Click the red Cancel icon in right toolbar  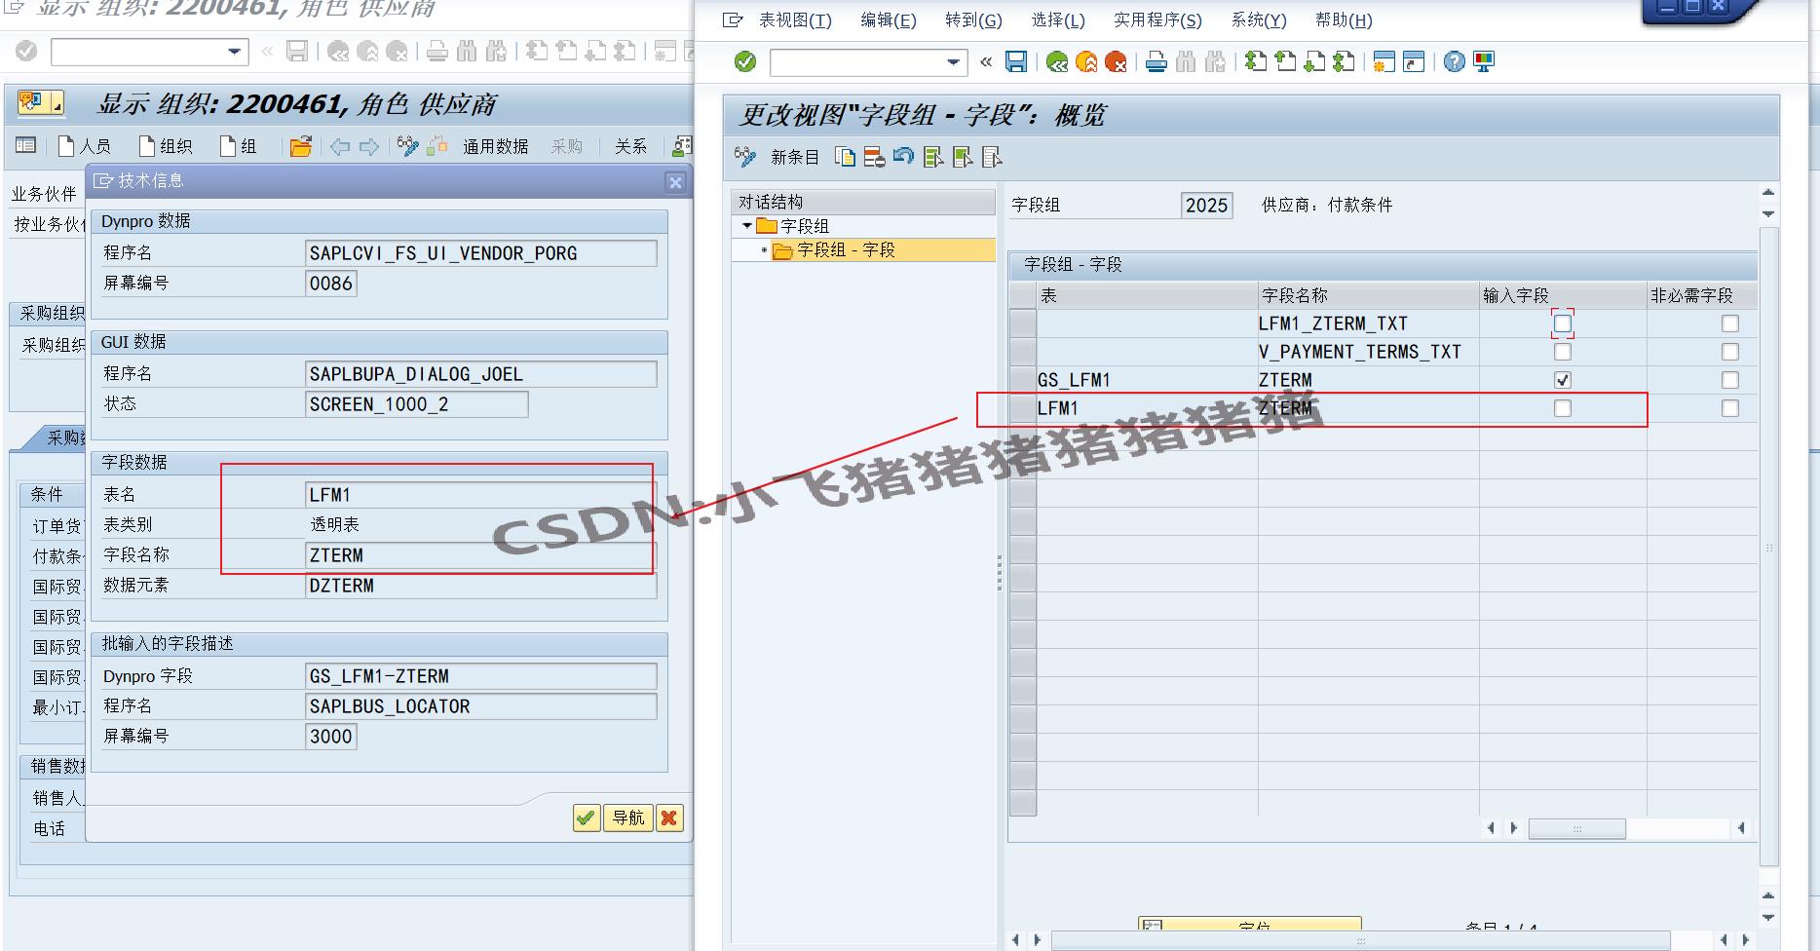[1116, 62]
